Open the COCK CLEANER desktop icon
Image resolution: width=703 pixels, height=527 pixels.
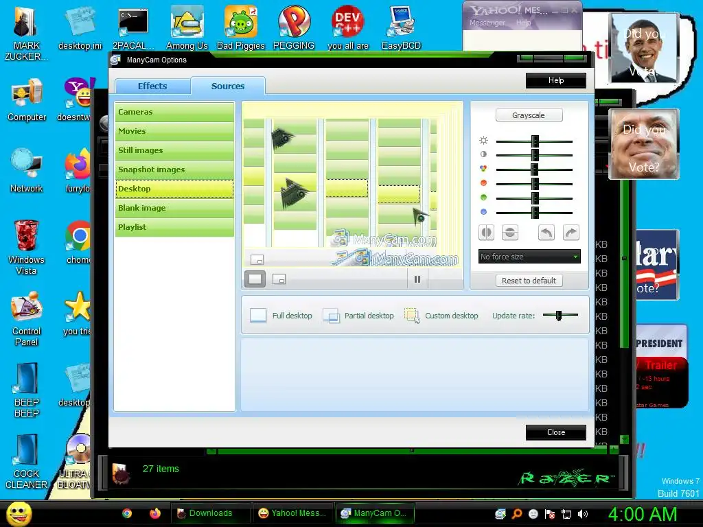click(27, 462)
